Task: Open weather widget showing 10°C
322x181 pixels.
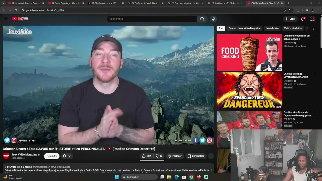Action: (x=12, y=177)
